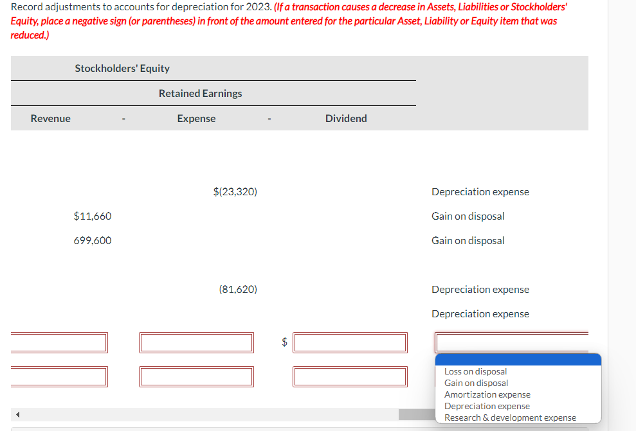This screenshot has height=431, width=636.
Task: Click the top Expense input field
Action: (196, 342)
